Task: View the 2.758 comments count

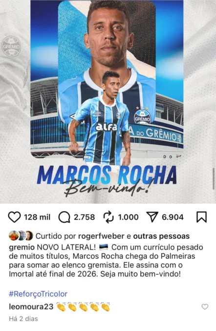Action: 85,217
